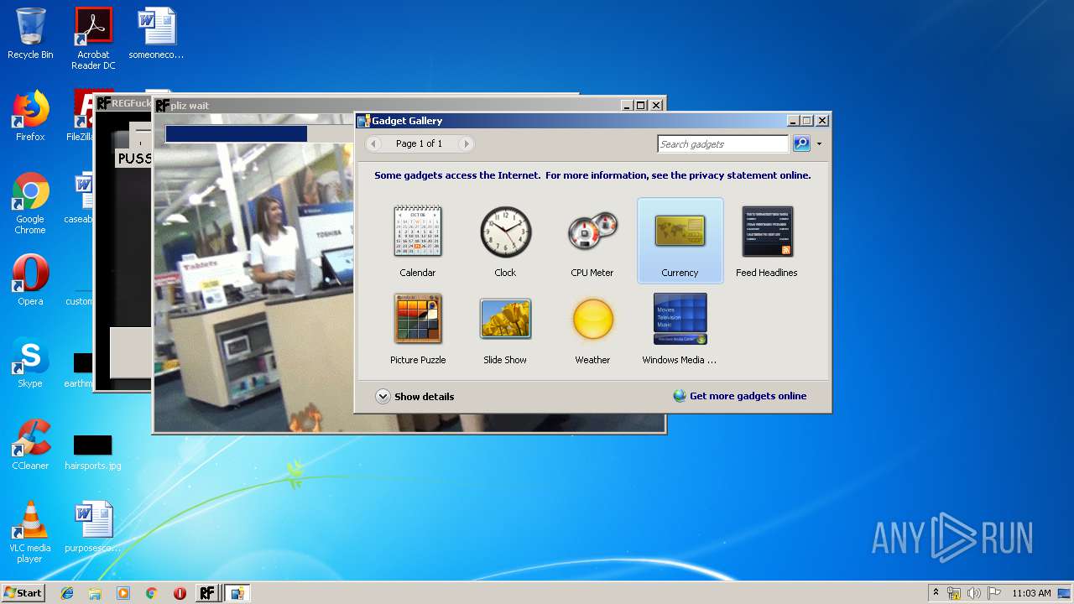Go to previous page of gadgets
This screenshot has height=604, width=1074.
[x=374, y=143]
